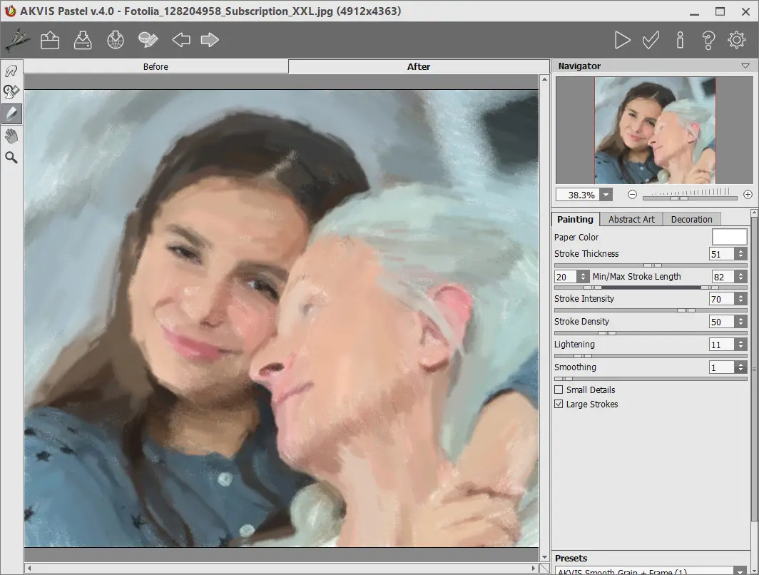
Task: Enable the Small Details checkbox
Action: (559, 390)
